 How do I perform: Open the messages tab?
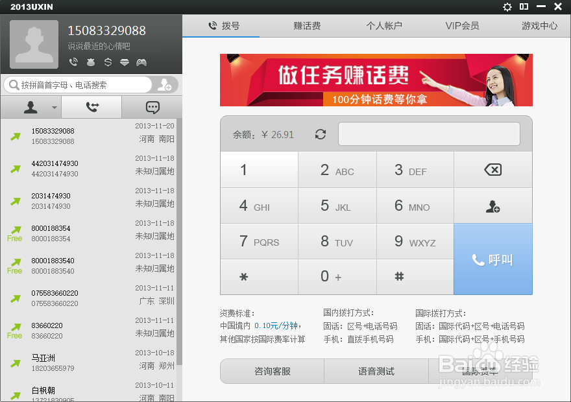pyautogui.click(x=152, y=108)
